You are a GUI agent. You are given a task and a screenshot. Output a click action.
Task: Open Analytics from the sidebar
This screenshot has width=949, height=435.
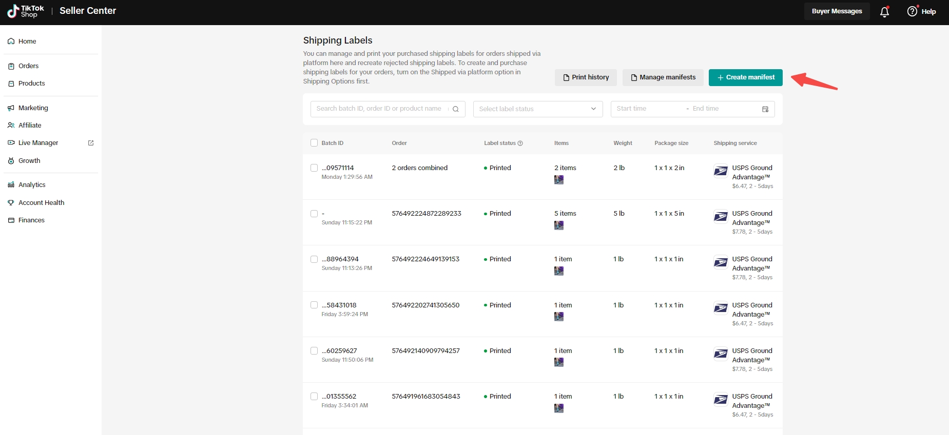click(32, 185)
